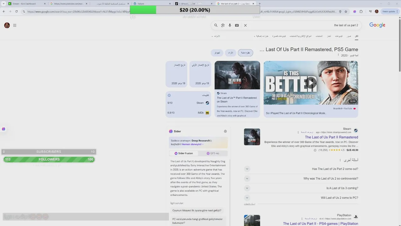Screen dimensions: 401x226
Task: Switch Sider model to GPT-4o
Action: click(213, 153)
